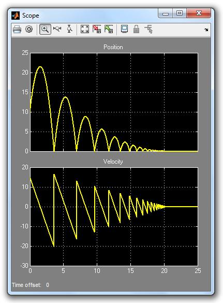Maximize the Scope window
The height and width of the screenshot is (303, 223).
[180, 13]
